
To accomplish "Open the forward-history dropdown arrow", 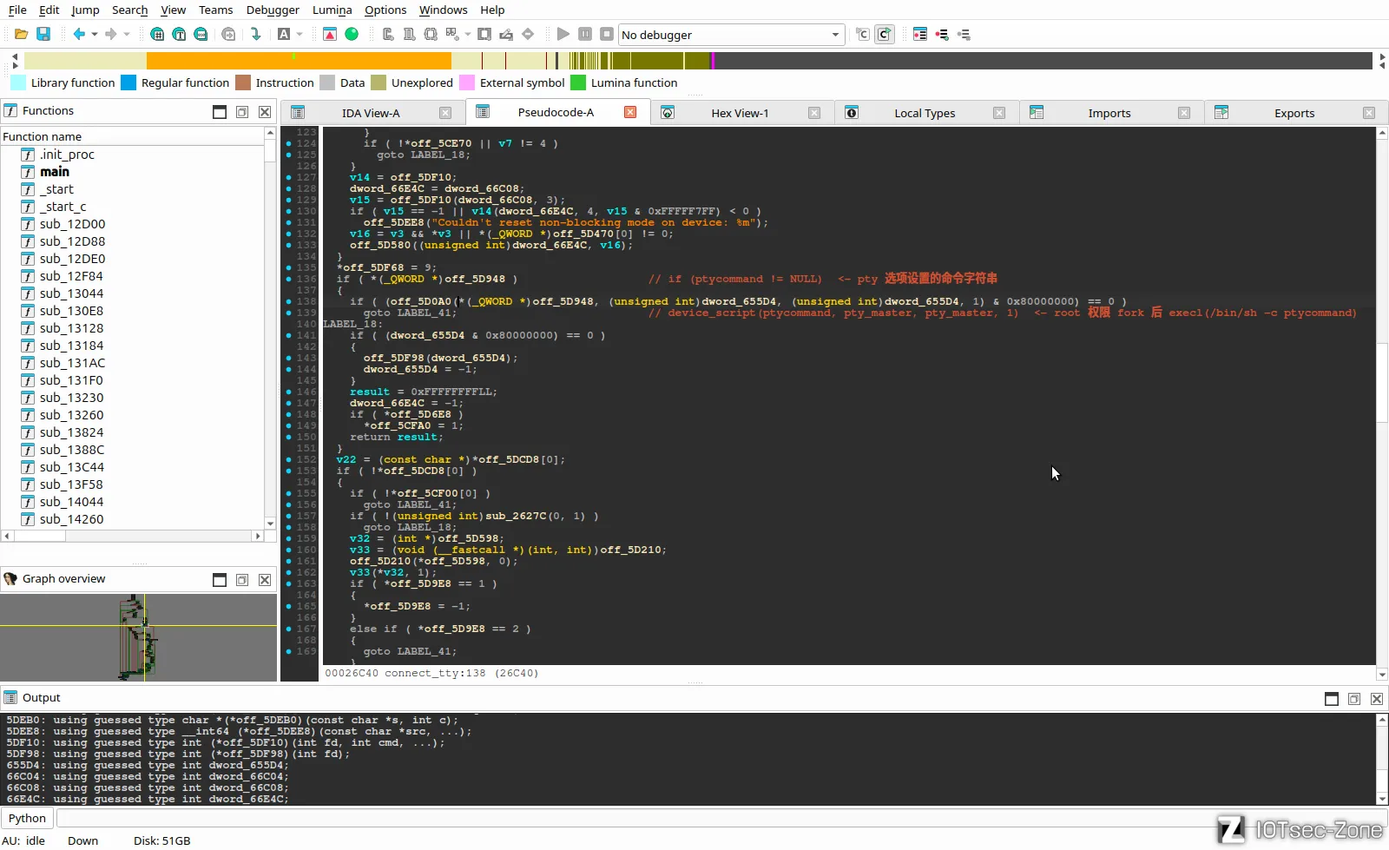I will 127,35.
